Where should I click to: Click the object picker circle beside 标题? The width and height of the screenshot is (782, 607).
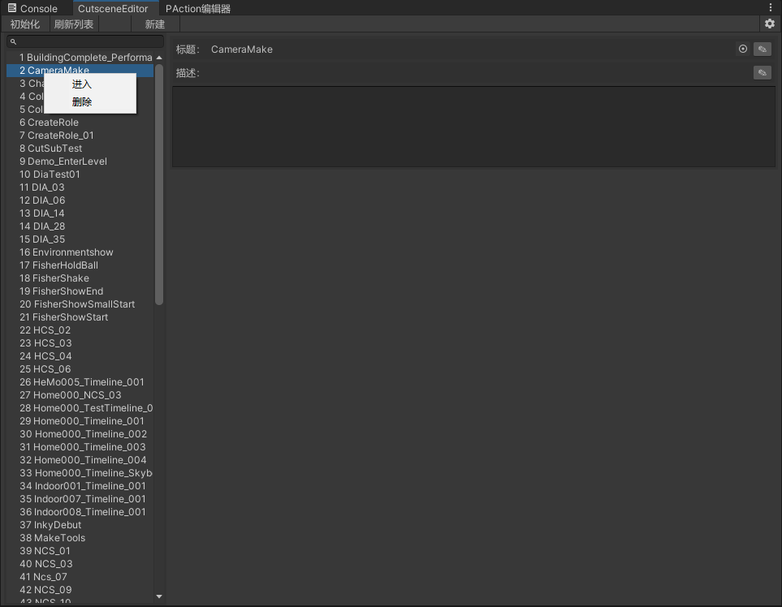[x=743, y=50]
